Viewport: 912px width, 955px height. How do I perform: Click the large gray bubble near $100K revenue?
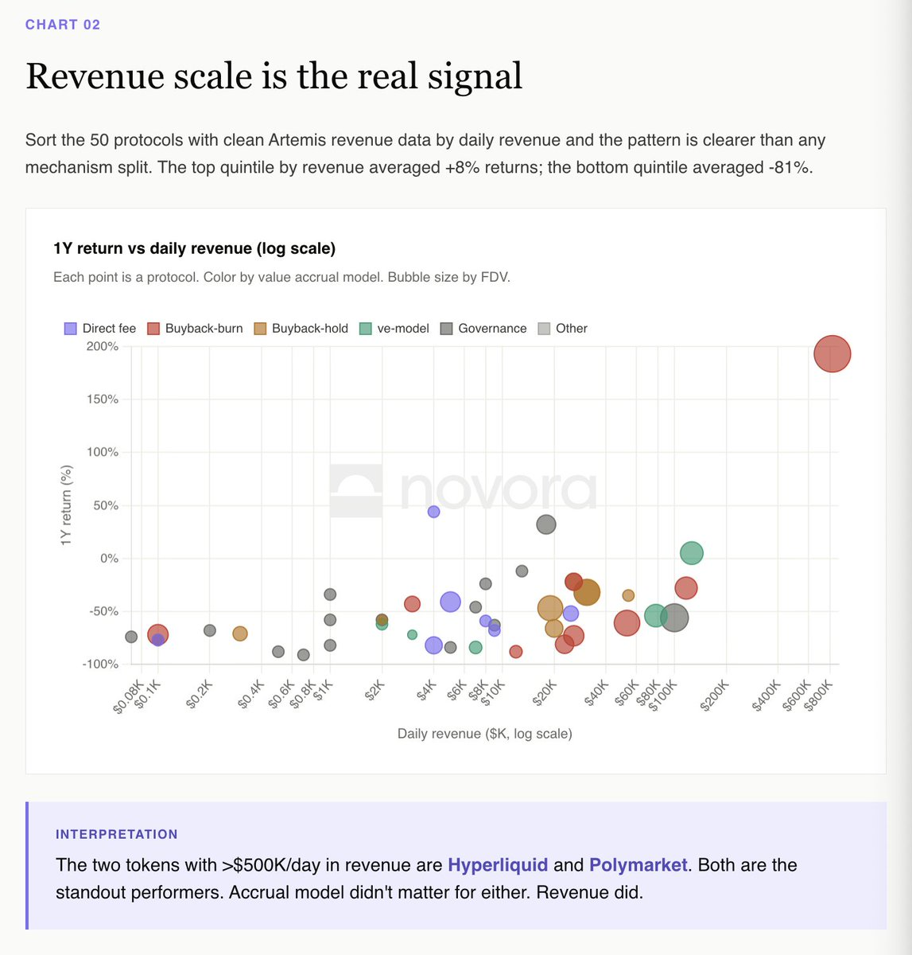coord(674,618)
